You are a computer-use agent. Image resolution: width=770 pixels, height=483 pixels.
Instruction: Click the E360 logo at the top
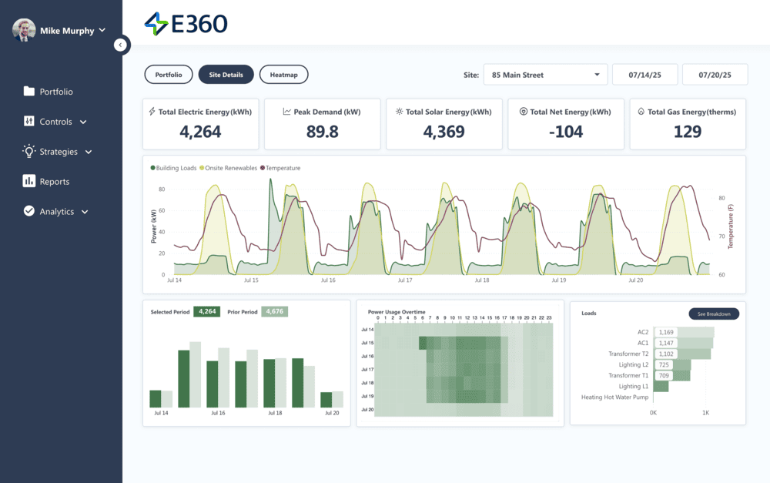(x=186, y=24)
